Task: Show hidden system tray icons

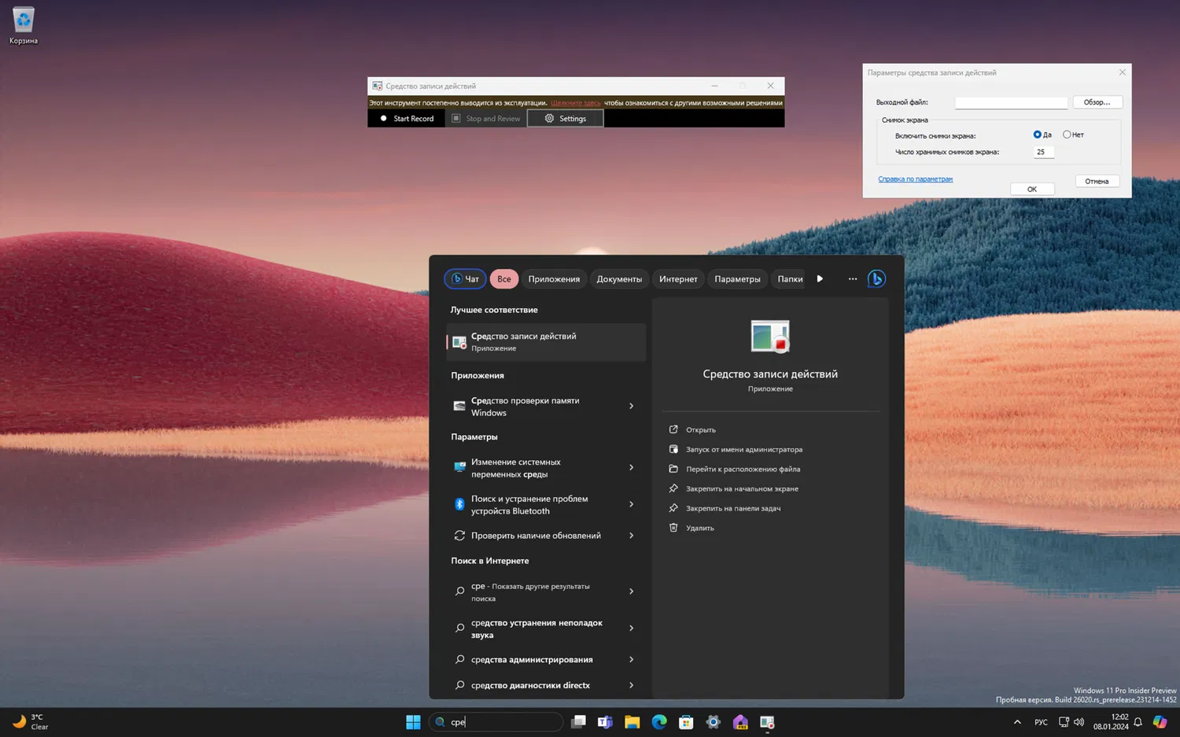Action: tap(1017, 722)
